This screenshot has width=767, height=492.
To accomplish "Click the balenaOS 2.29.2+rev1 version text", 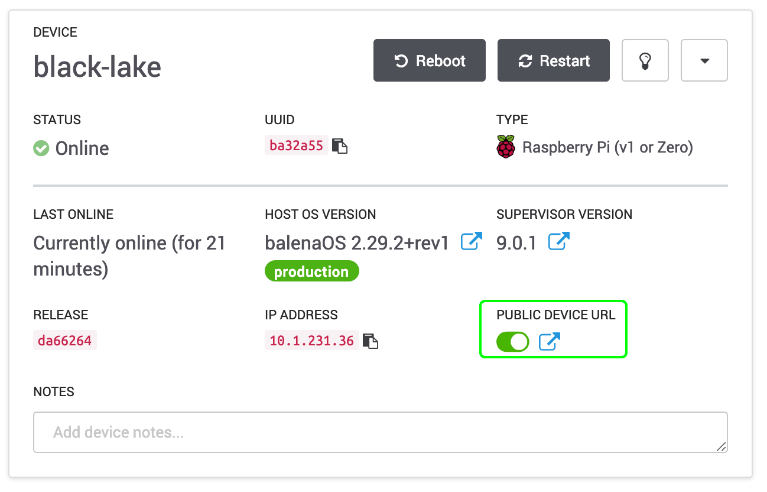I will pyautogui.click(x=357, y=242).
